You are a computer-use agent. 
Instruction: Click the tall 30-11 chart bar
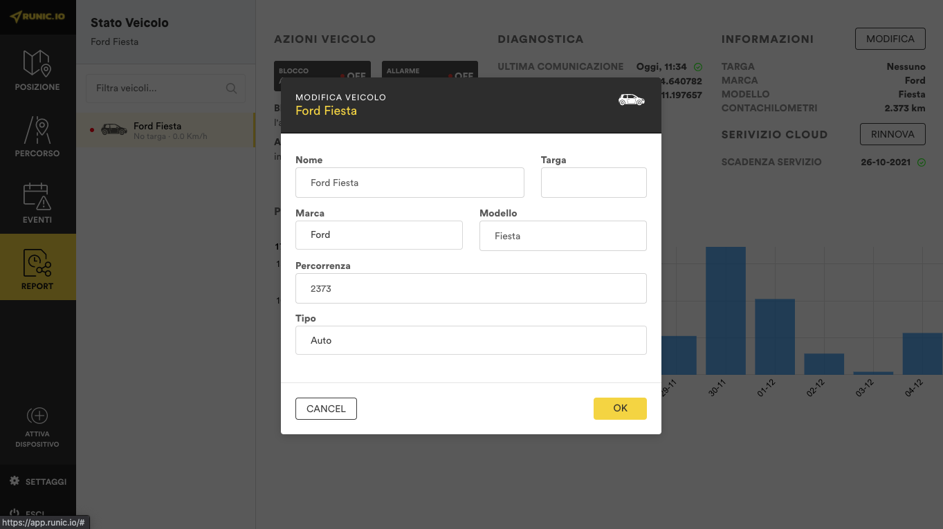[726, 310]
